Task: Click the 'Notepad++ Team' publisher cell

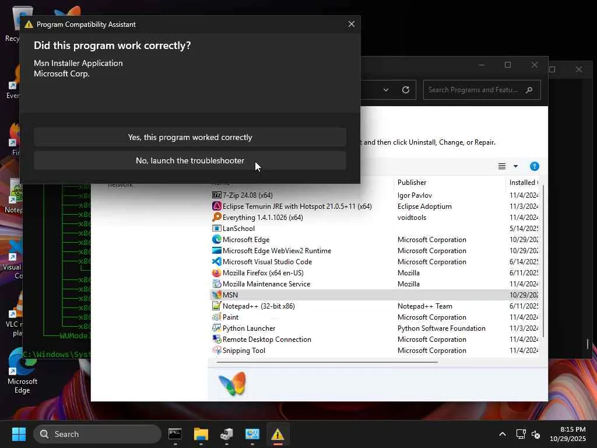Action: [424, 306]
